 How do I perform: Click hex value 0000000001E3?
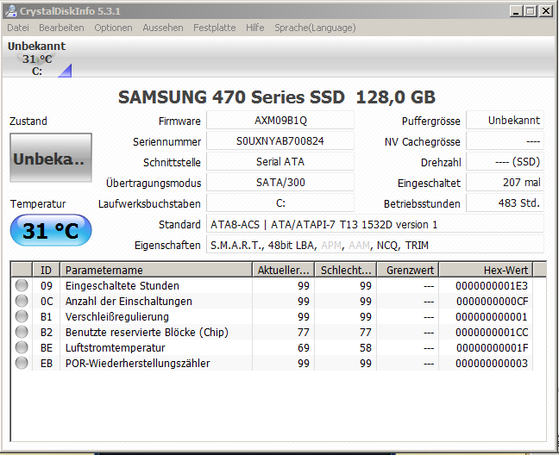(x=492, y=285)
